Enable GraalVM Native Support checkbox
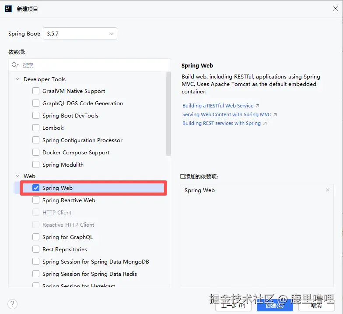This screenshot has height=314, width=343. click(36, 91)
